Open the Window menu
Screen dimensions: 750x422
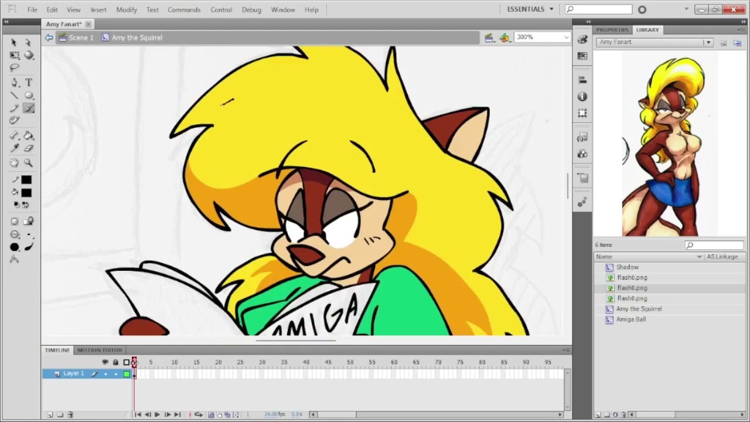tap(283, 9)
